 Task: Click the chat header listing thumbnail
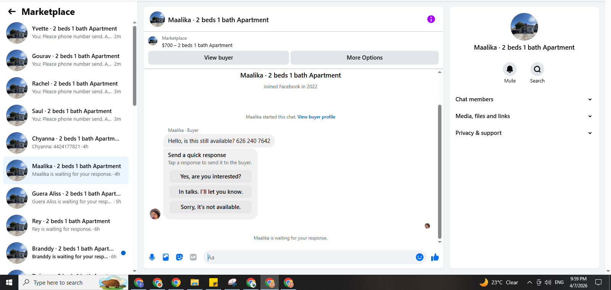(x=157, y=19)
